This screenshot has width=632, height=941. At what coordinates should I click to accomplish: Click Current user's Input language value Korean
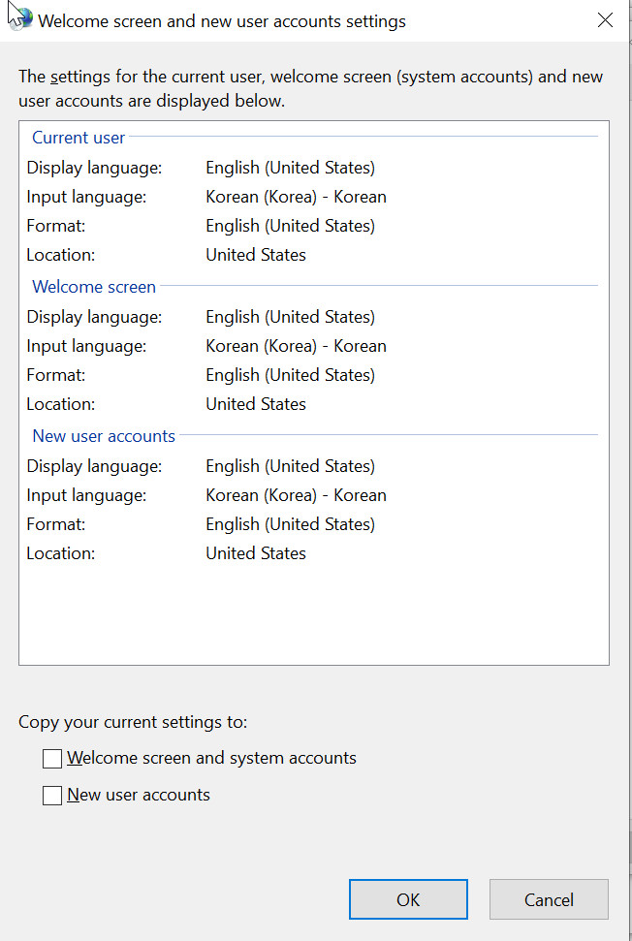296,197
